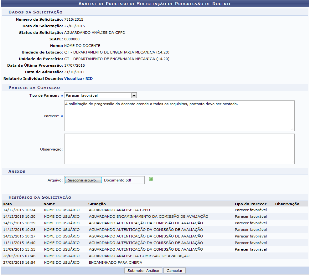Click the ENCAMINHADO PARA CHEFIA history entry
Viewport: 310px width, 275px height.
pyautogui.click(x=116, y=262)
